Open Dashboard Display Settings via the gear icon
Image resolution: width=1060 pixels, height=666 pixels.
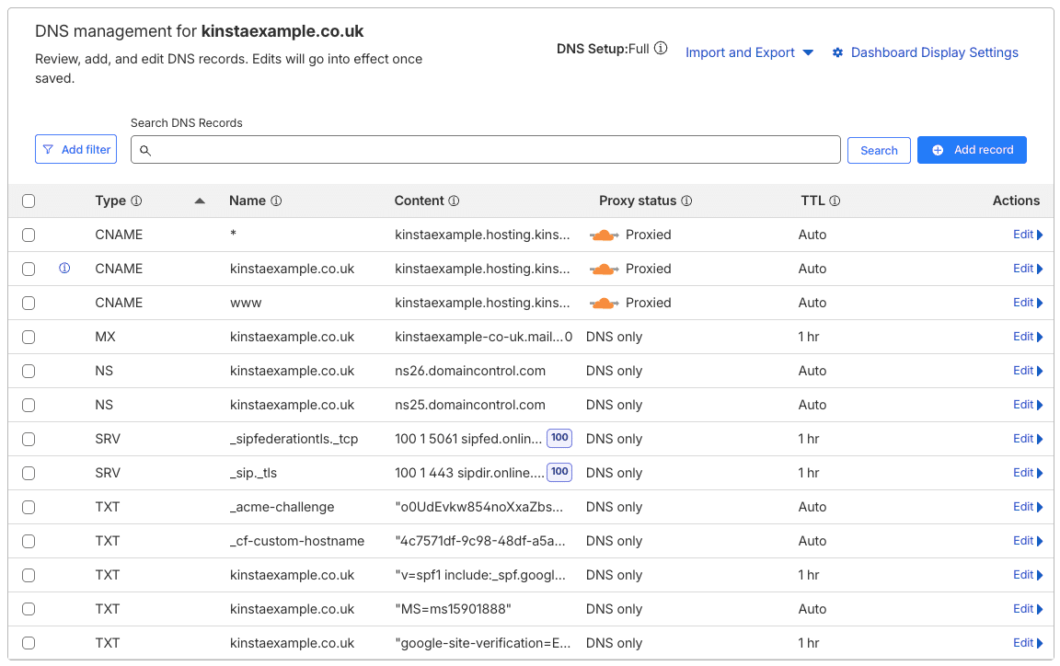click(x=837, y=52)
